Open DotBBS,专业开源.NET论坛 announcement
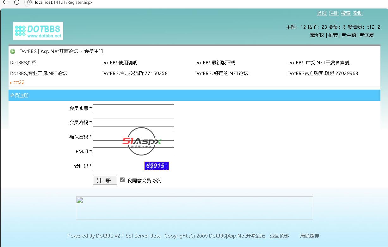This screenshot has height=247, width=388. coord(39,74)
